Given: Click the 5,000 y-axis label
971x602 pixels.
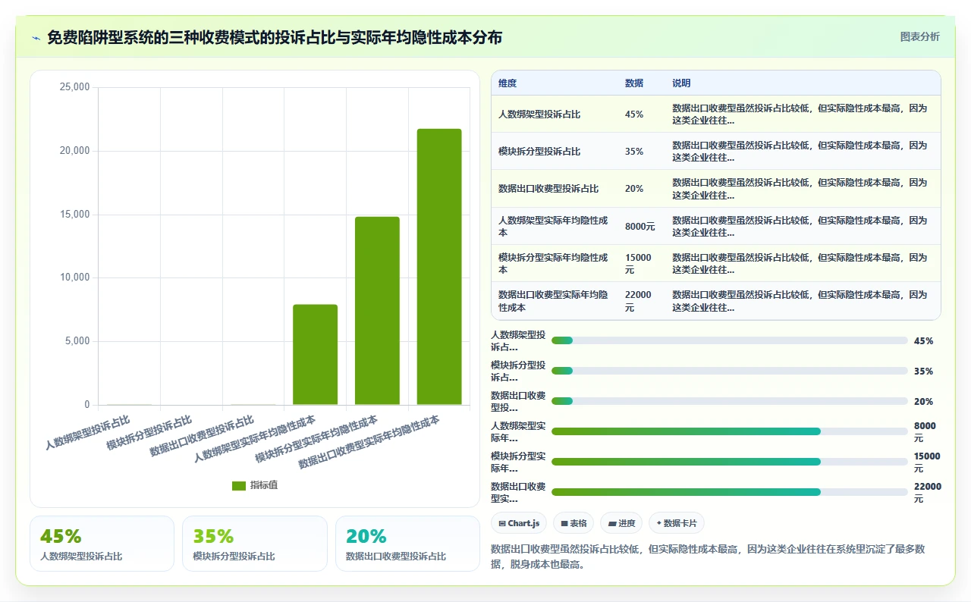Looking at the screenshot, I should 77,341.
